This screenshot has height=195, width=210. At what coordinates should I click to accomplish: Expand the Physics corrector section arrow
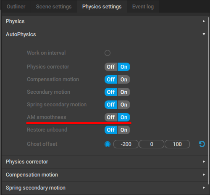[x=204, y=162]
